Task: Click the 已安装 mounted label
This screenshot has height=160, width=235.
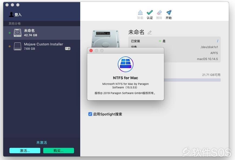Action: pyautogui.click(x=136, y=41)
